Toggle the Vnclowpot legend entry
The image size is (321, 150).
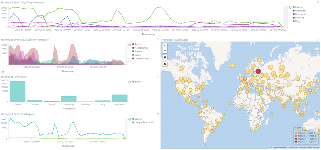tap(299, 10)
